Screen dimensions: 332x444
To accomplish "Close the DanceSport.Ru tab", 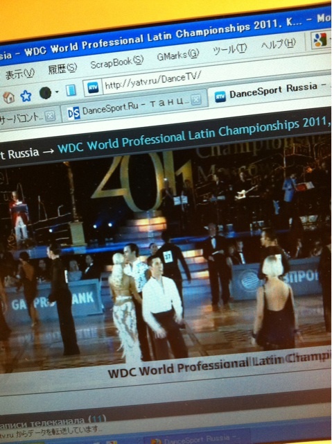I will 196,99.
